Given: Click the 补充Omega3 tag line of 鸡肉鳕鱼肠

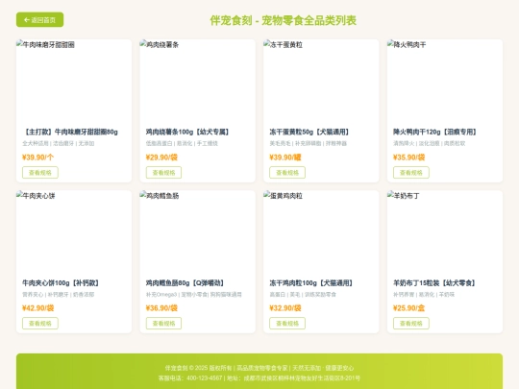Looking at the screenshot, I should pos(194,295).
